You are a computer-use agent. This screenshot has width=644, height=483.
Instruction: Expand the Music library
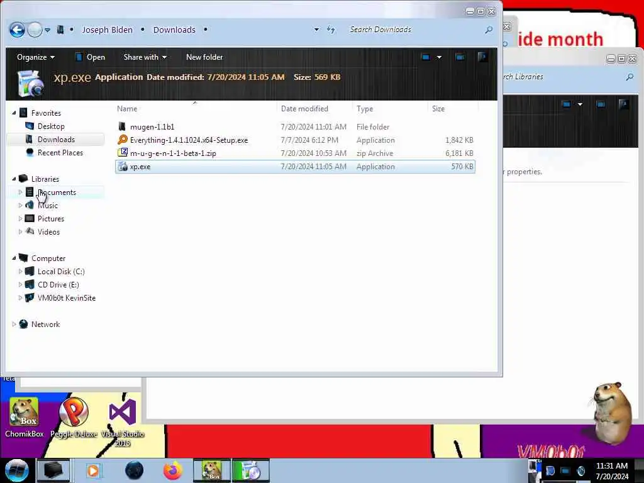[20, 205]
